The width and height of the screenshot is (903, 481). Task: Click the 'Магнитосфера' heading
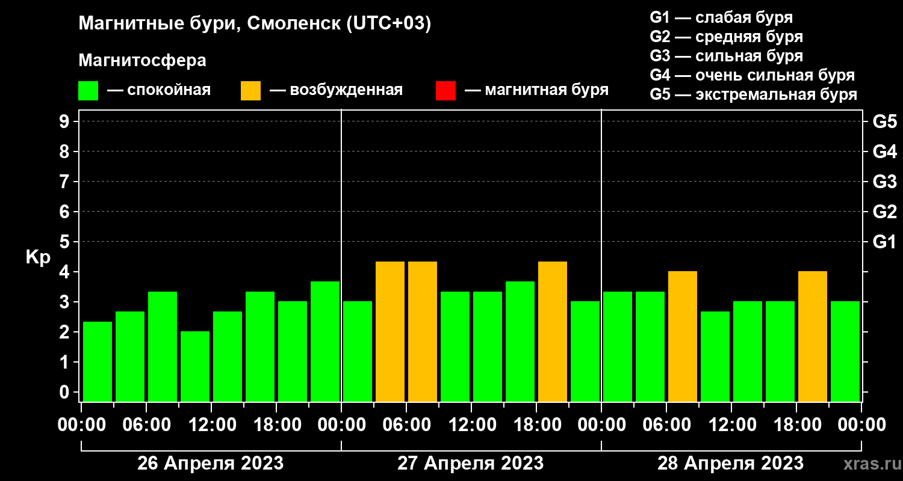[143, 61]
